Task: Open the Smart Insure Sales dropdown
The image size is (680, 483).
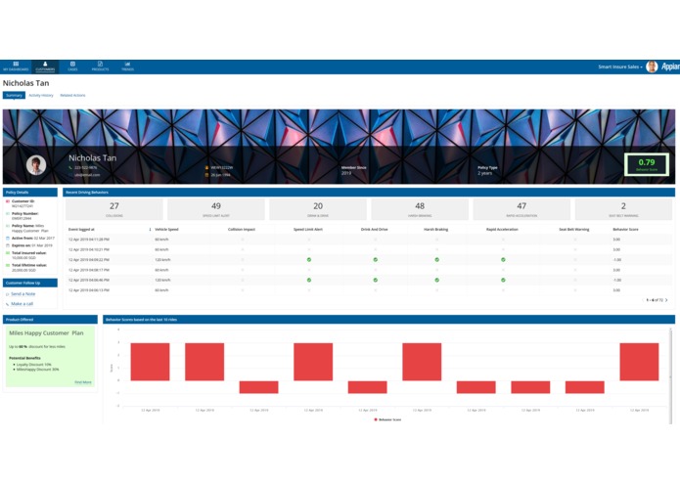Action: [x=620, y=66]
